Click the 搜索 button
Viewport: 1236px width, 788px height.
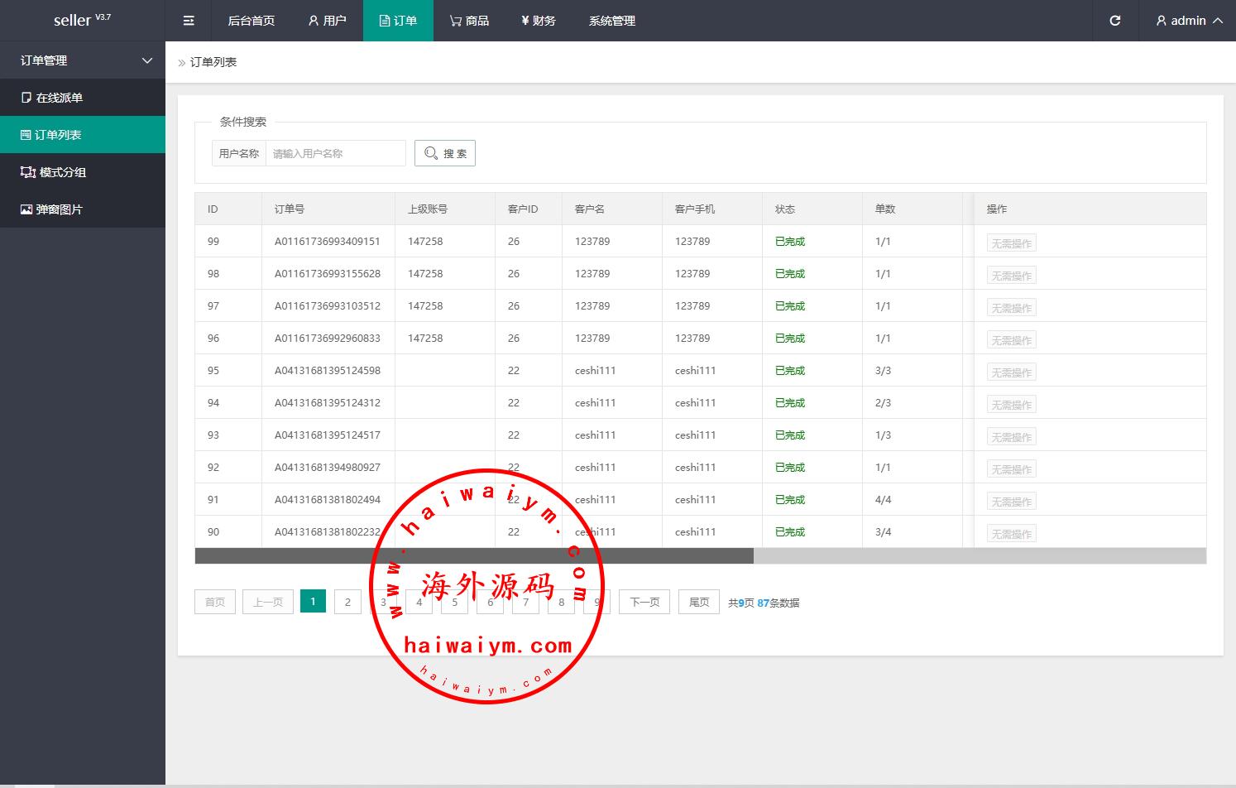tap(445, 153)
